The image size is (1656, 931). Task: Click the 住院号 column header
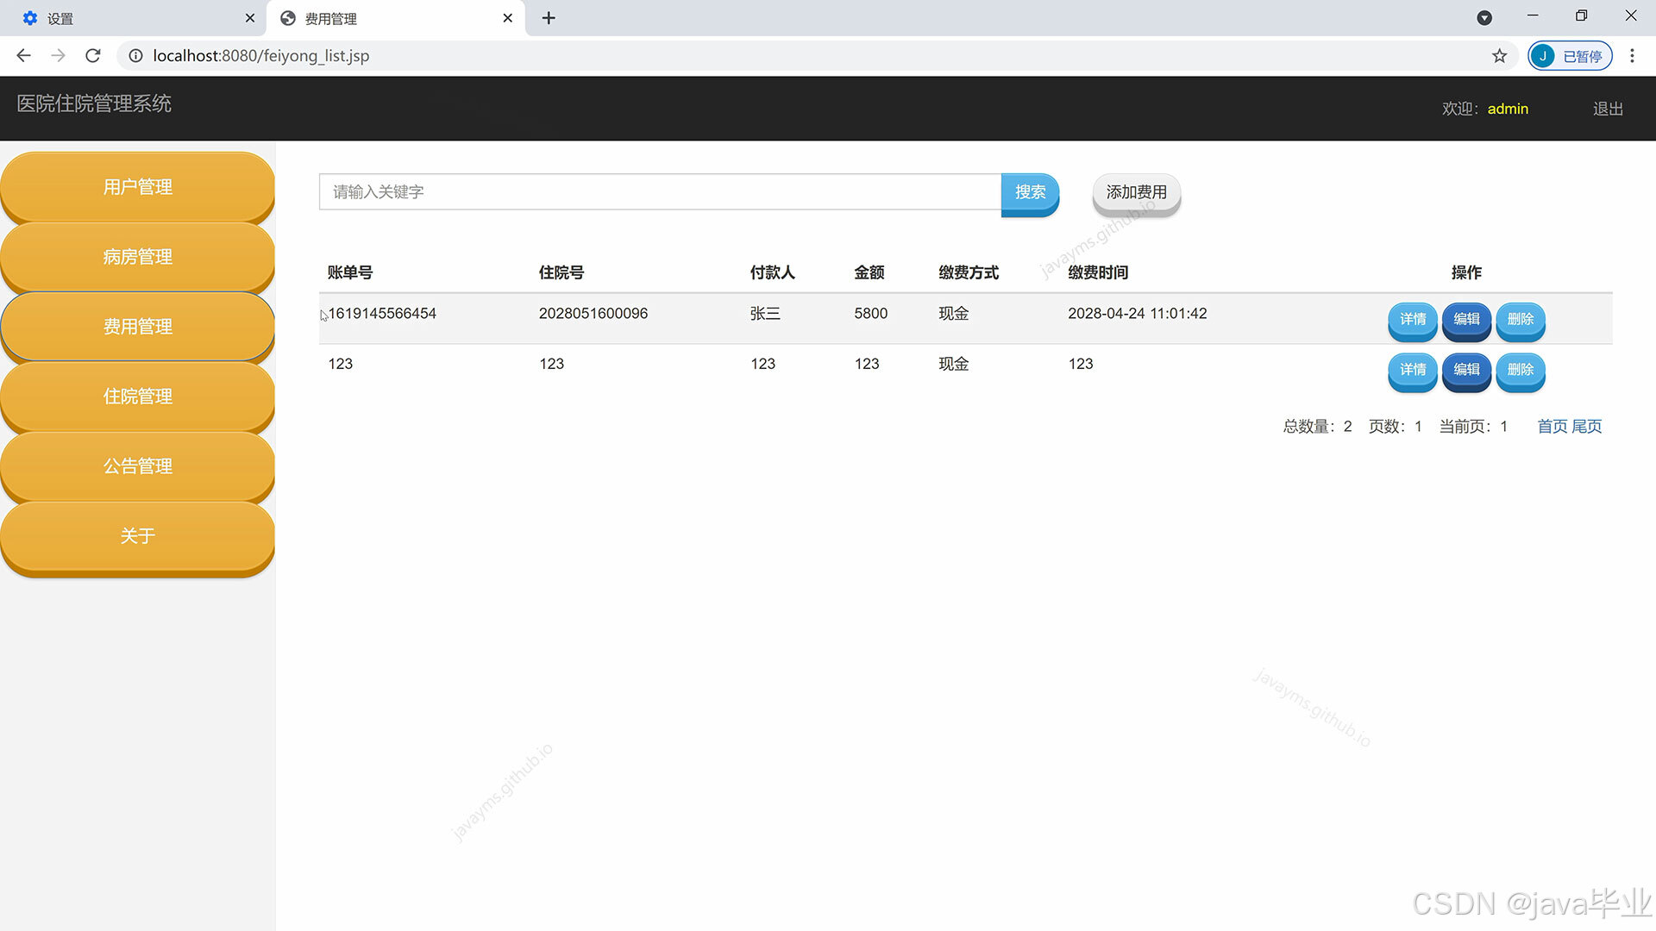(x=561, y=272)
